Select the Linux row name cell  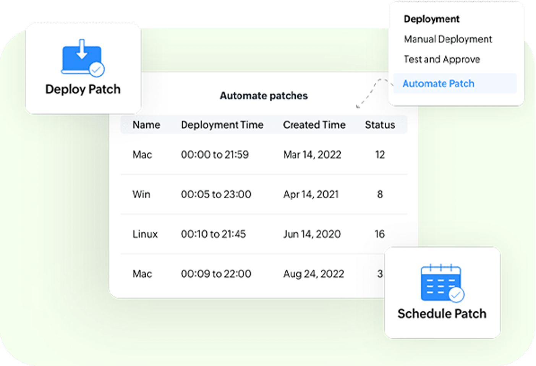(x=145, y=234)
